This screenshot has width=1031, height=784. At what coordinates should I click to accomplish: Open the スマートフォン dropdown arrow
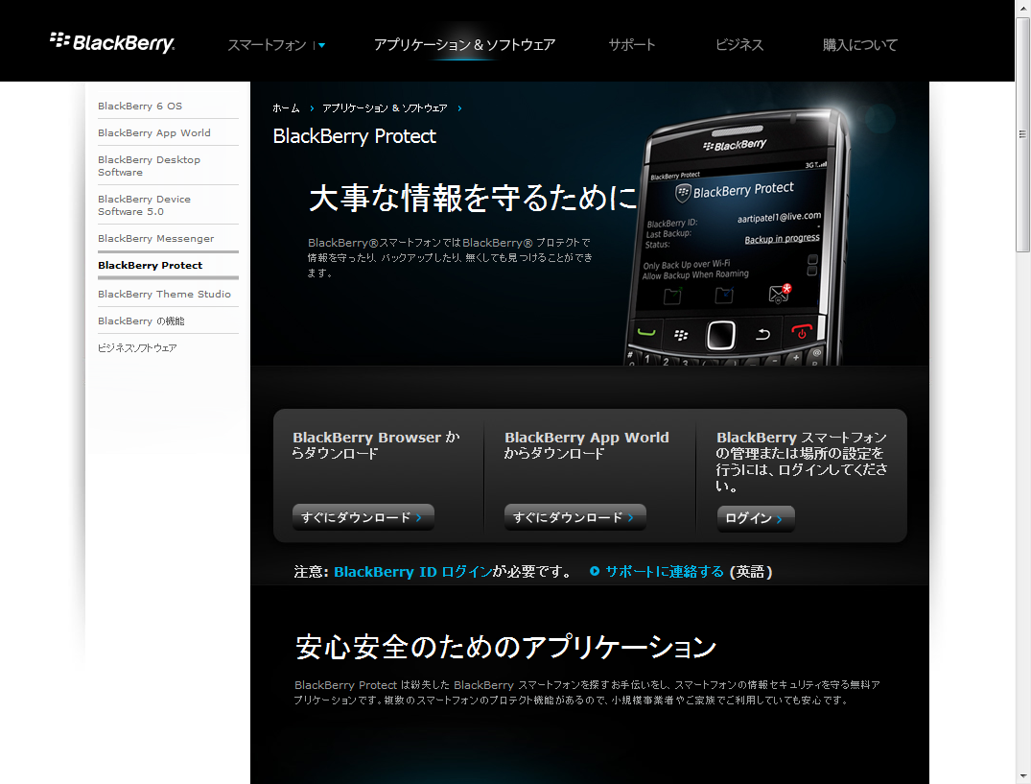click(321, 45)
